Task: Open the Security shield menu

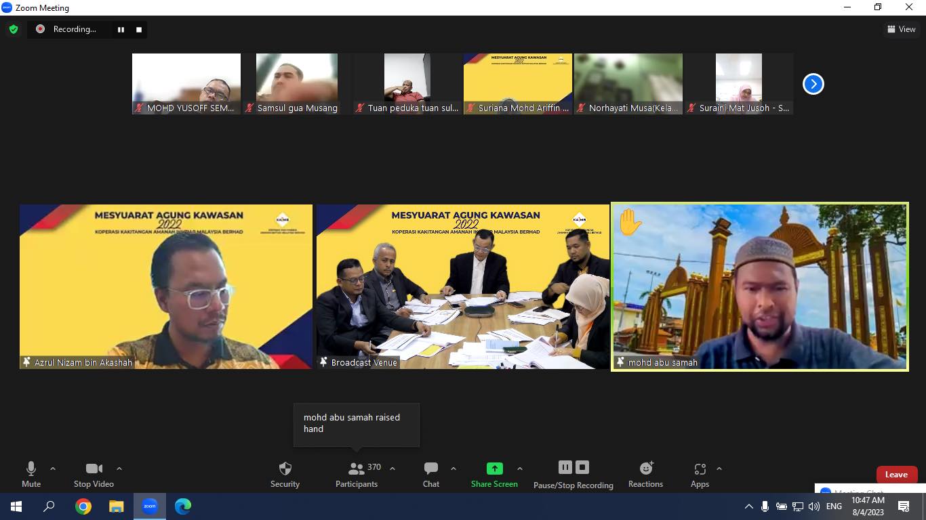Action: [x=285, y=475]
